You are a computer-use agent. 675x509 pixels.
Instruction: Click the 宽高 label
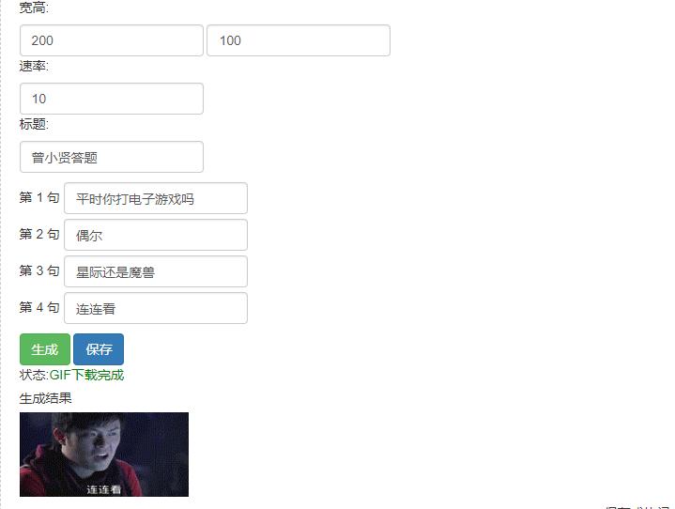pos(34,8)
